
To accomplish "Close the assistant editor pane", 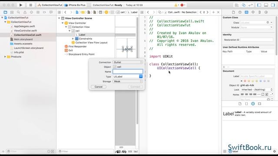I will [x=218, y=12].
